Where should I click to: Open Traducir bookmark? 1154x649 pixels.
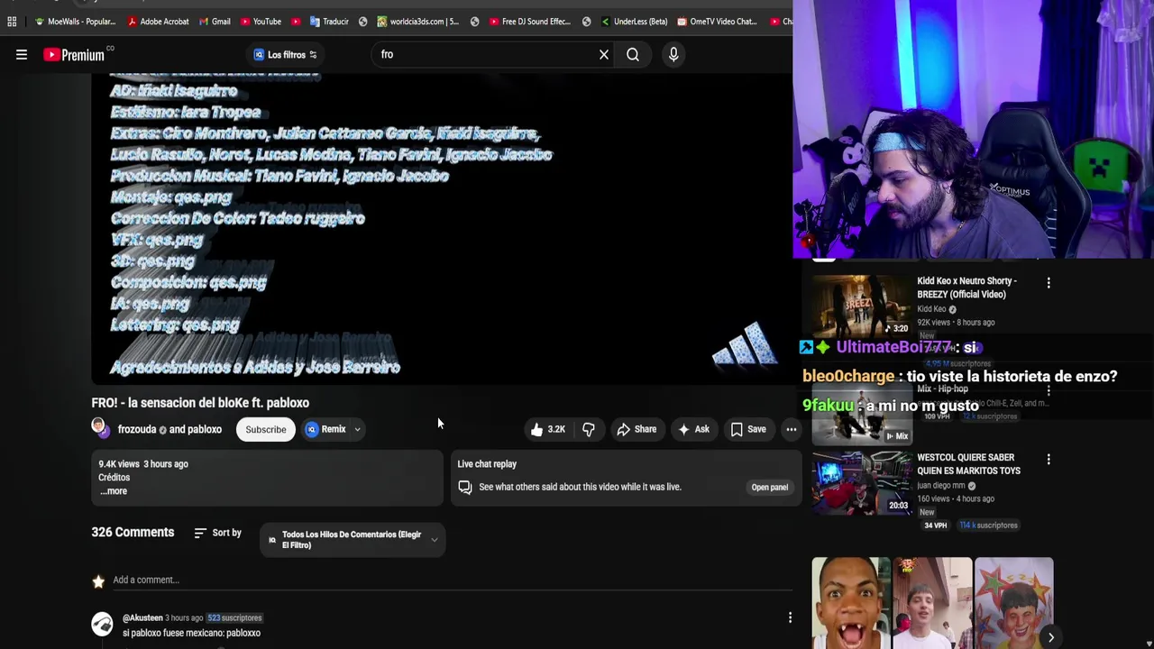tap(329, 22)
